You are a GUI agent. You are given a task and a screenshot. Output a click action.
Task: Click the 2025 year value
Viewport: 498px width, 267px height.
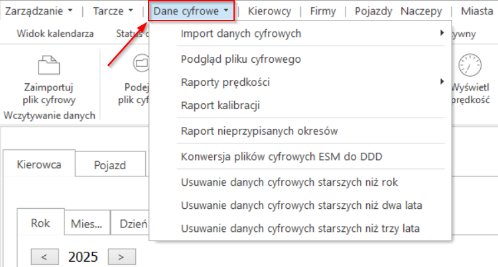click(83, 257)
